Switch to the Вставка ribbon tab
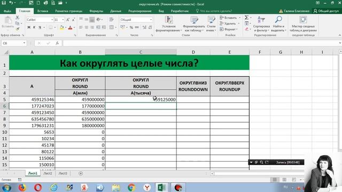The width and height of the screenshot is (342, 192). click(x=43, y=11)
